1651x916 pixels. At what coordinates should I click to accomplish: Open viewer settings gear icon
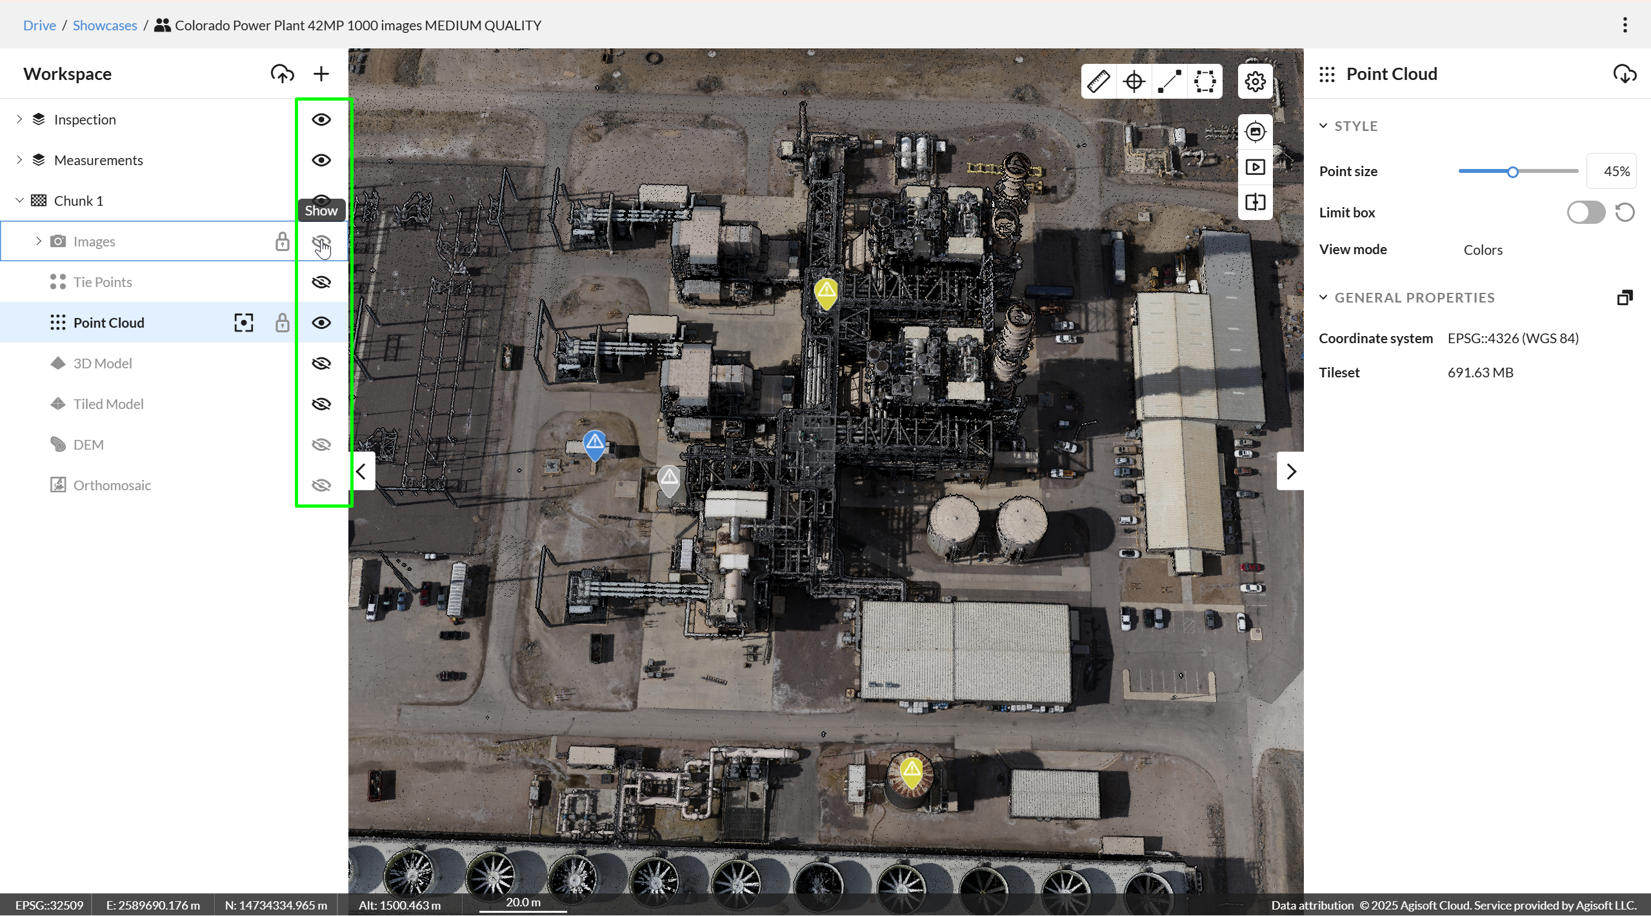point(1255,82)
